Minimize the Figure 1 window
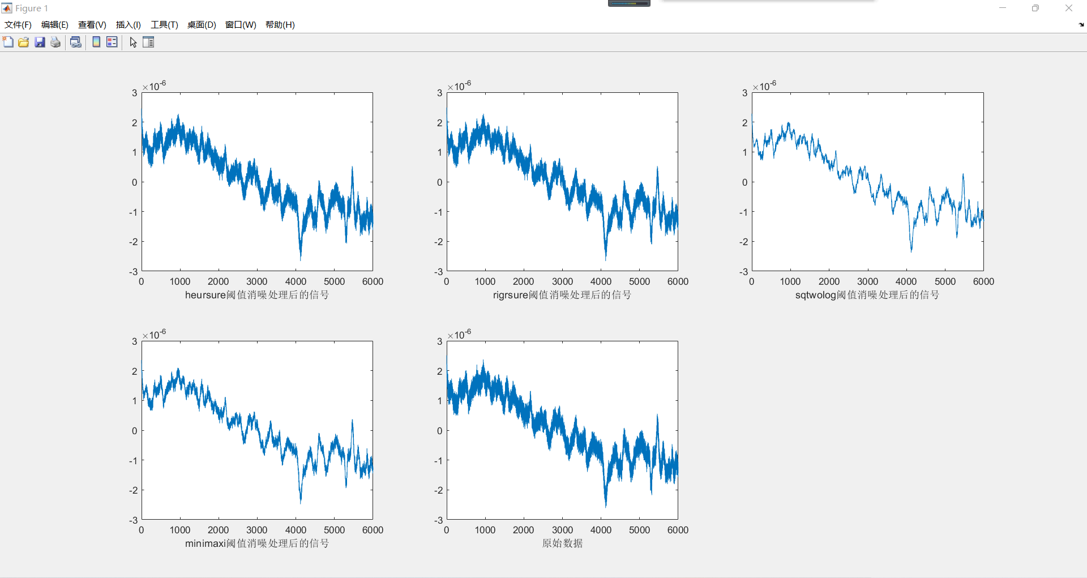1087x578 pixels. click(x=1003, y=8)
